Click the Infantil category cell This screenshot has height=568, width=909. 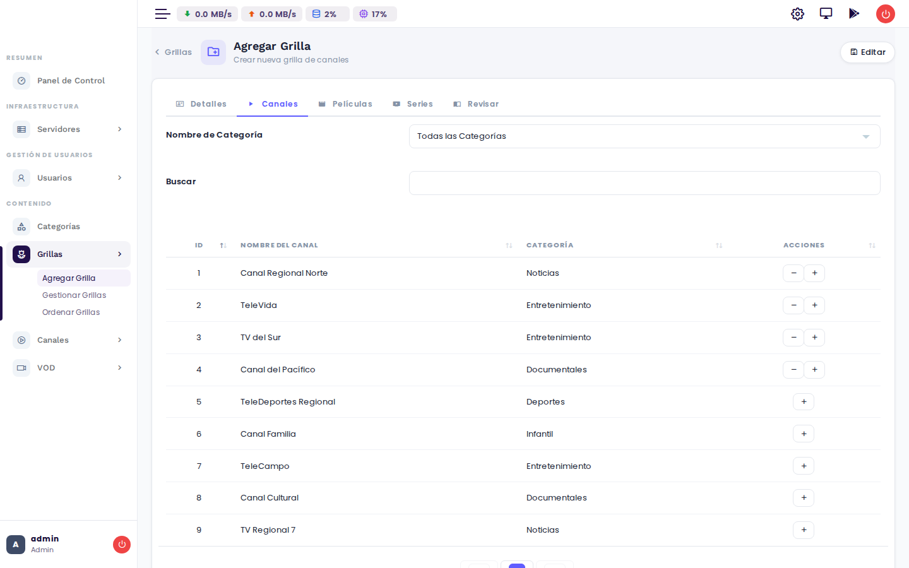[540, 434]
